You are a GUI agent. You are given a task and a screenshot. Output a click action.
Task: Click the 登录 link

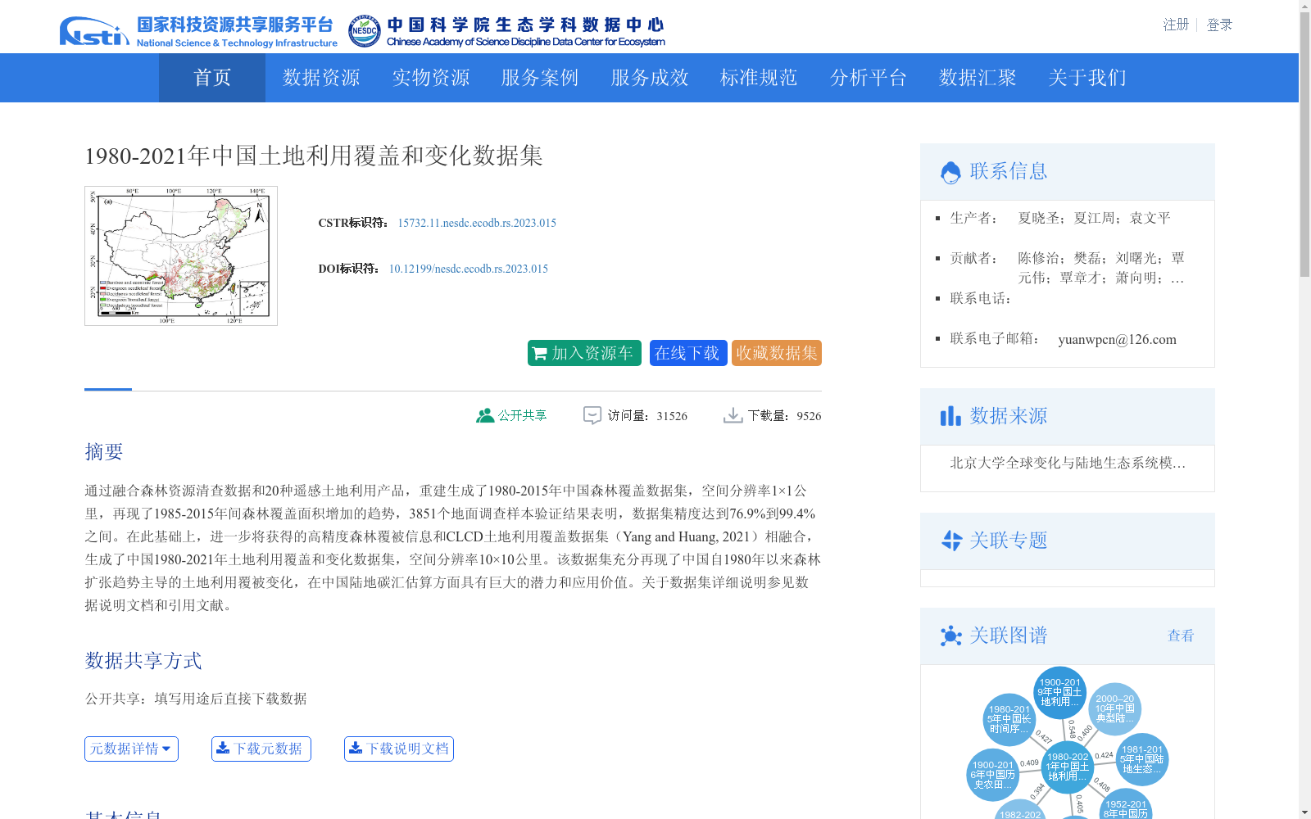[1219, 25]
